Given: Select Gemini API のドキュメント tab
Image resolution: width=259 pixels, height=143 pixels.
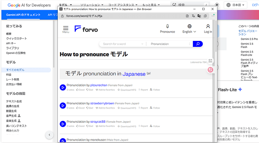Looking at the screenshot, I should click(23, 15).
